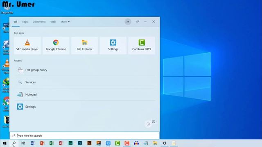Open the red Camtasia recorder taskbar icon
262x147 pixels.
[x=127, y=143]
